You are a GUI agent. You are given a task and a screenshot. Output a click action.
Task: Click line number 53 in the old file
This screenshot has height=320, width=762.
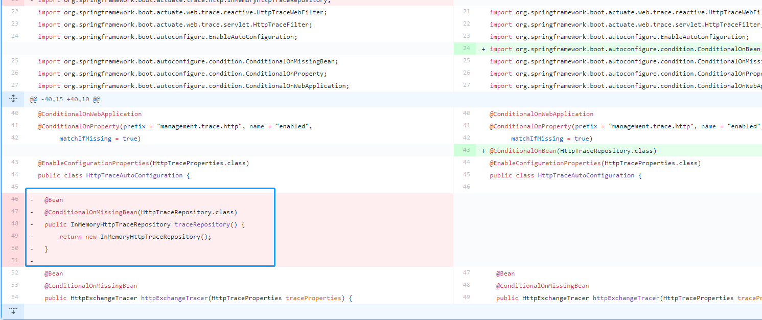pyautogui.click(x=14, y=286)
